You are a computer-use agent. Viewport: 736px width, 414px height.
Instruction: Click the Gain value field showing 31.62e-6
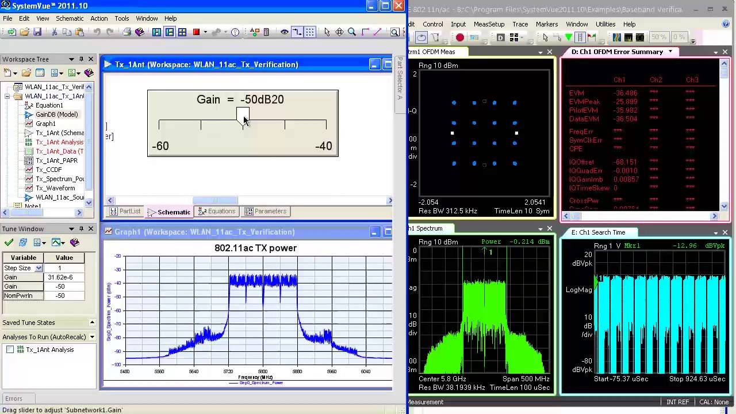pyautogui.click(x=64, y=277)
